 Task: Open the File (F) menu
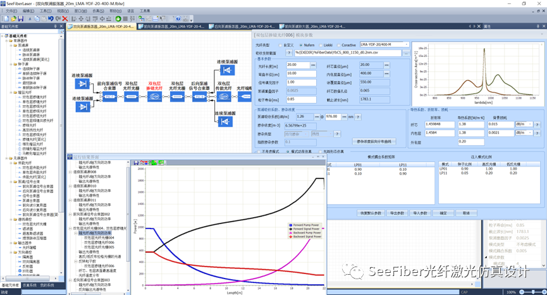[11, 11]
